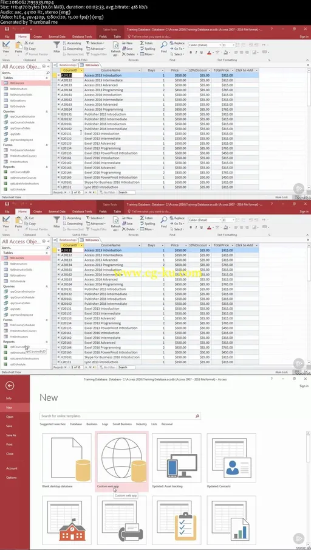Image resolution: width=311 pixels, height=550 pixels.
Task: Click Small Business suggested search link
Action: coord(122,424)
